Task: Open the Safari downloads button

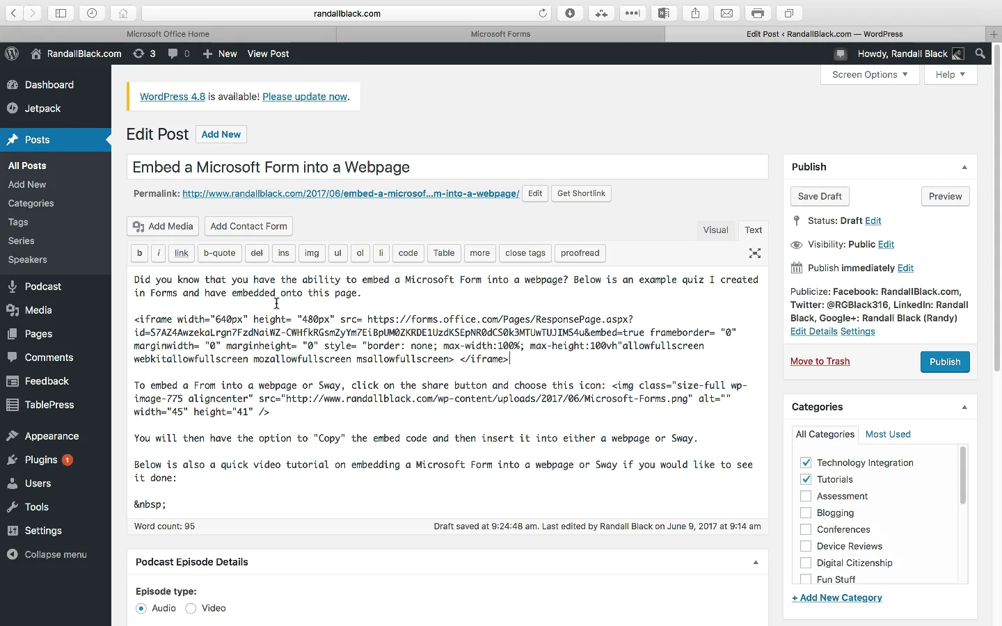Action: click(570, 13)
